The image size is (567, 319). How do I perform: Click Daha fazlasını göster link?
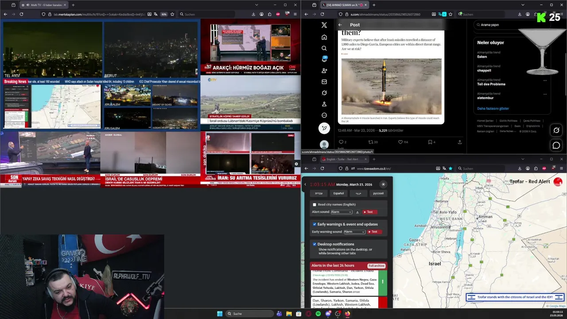tap(493, 109)
